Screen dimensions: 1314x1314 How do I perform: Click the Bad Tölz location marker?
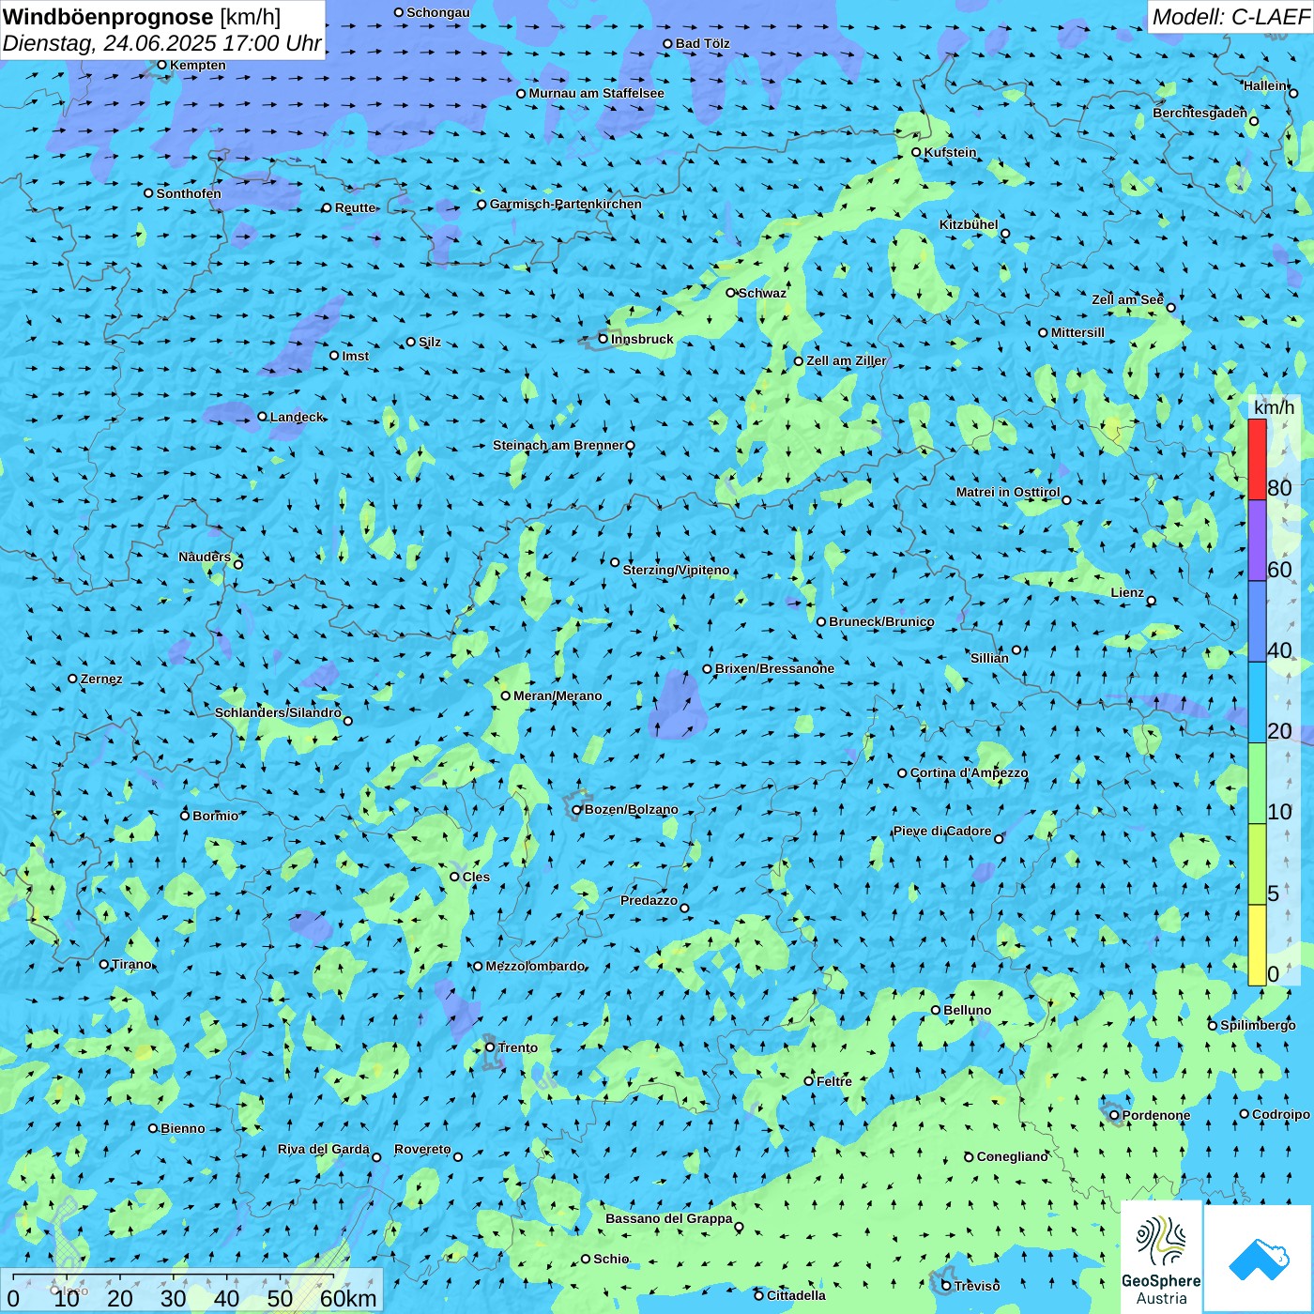point(667,43)
